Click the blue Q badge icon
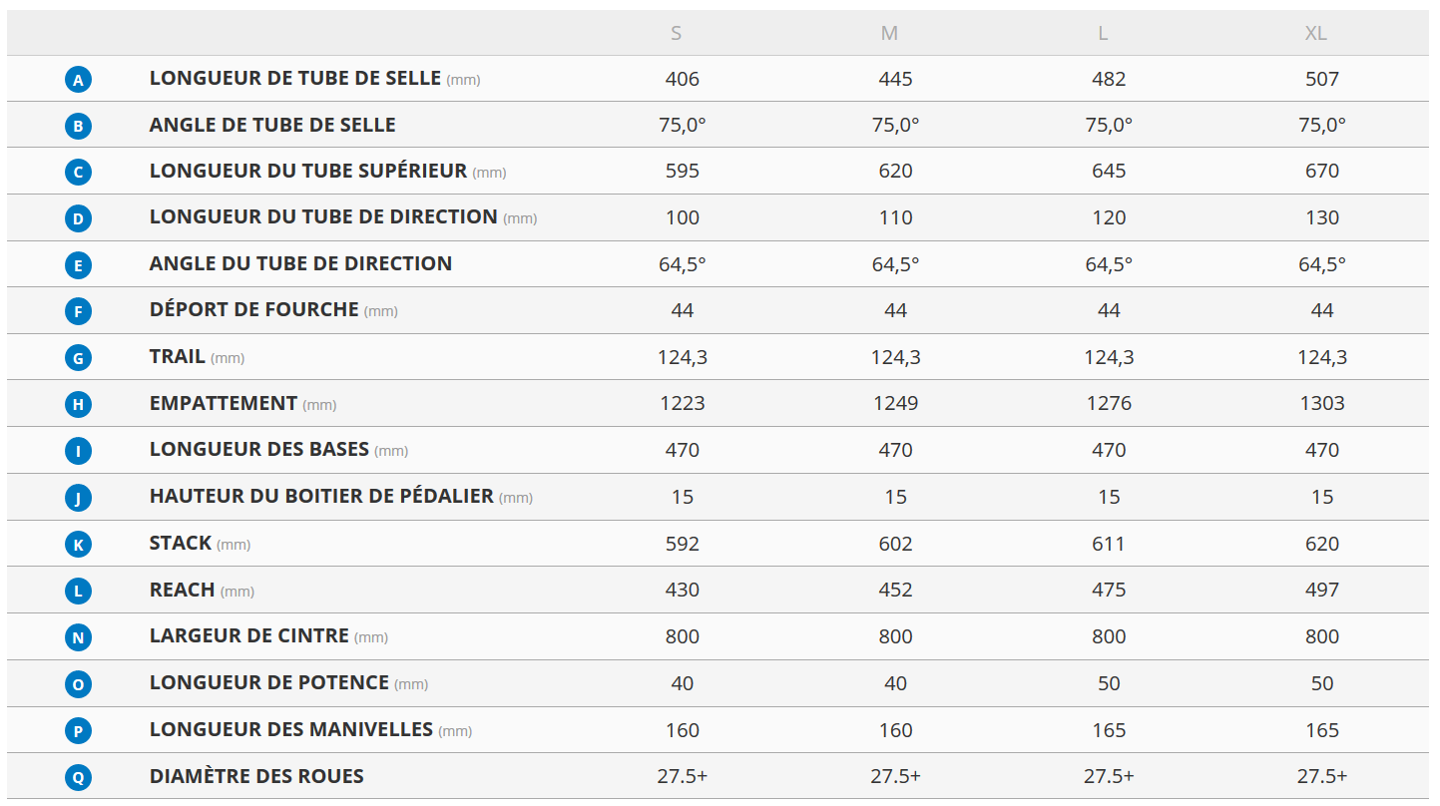This screenshot has width=1440, height=806. click(78, 778)
